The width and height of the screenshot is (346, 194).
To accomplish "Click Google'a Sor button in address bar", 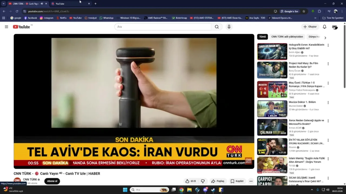I will point(289,11).
